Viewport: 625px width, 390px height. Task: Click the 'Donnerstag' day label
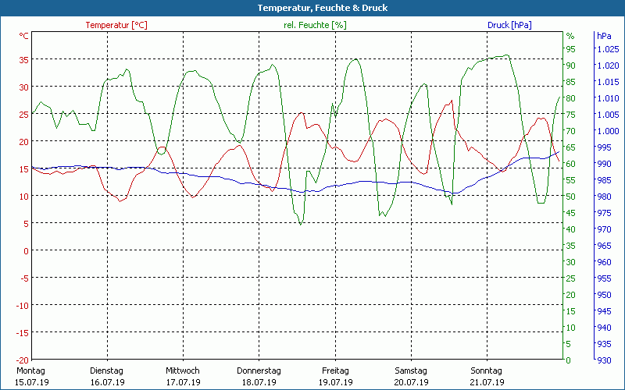tap(259, 371)
